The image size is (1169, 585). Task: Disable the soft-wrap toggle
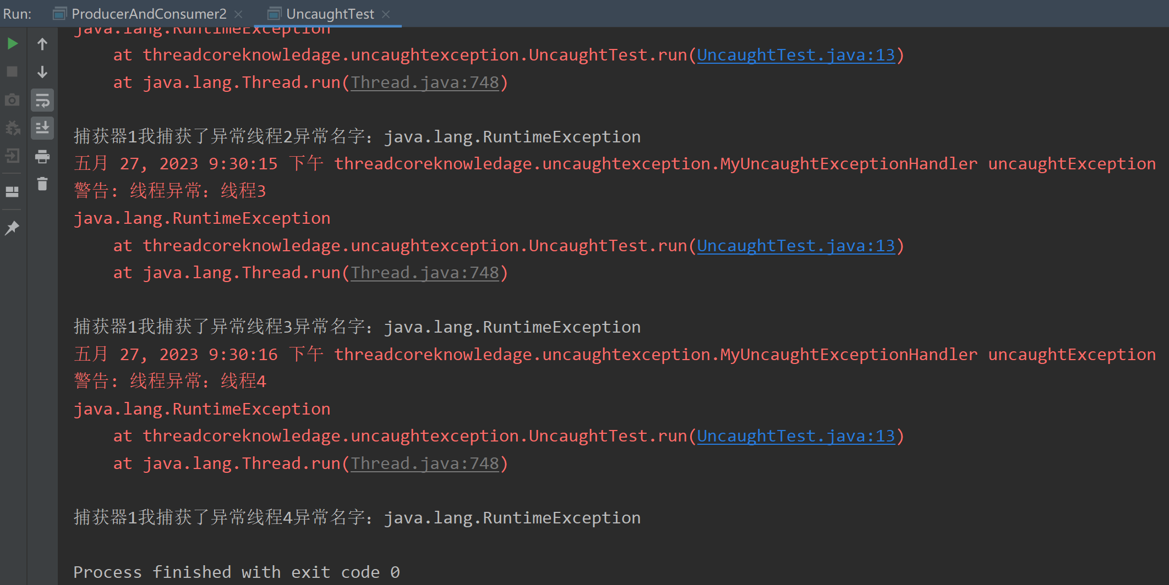pyautogui.click(x=42, y=100)
